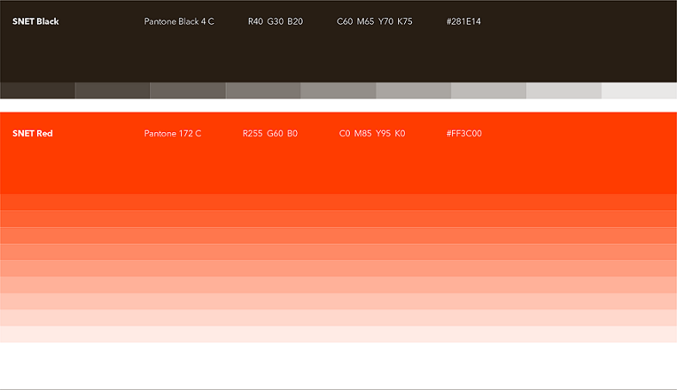Pick the lightest pink tint stripe of SNET Red
The width and height of the screenshot is (677, 390).
point(338,334)
